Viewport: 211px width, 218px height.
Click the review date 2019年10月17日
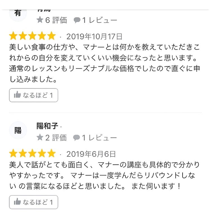point(95,37)
